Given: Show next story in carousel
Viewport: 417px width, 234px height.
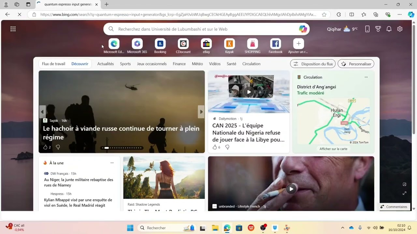Looking at the screenshot, I should pos(201,112).
